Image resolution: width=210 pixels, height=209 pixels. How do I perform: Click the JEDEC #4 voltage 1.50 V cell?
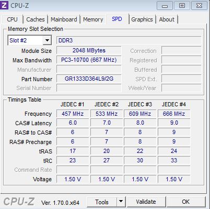[x=174, y=179]
